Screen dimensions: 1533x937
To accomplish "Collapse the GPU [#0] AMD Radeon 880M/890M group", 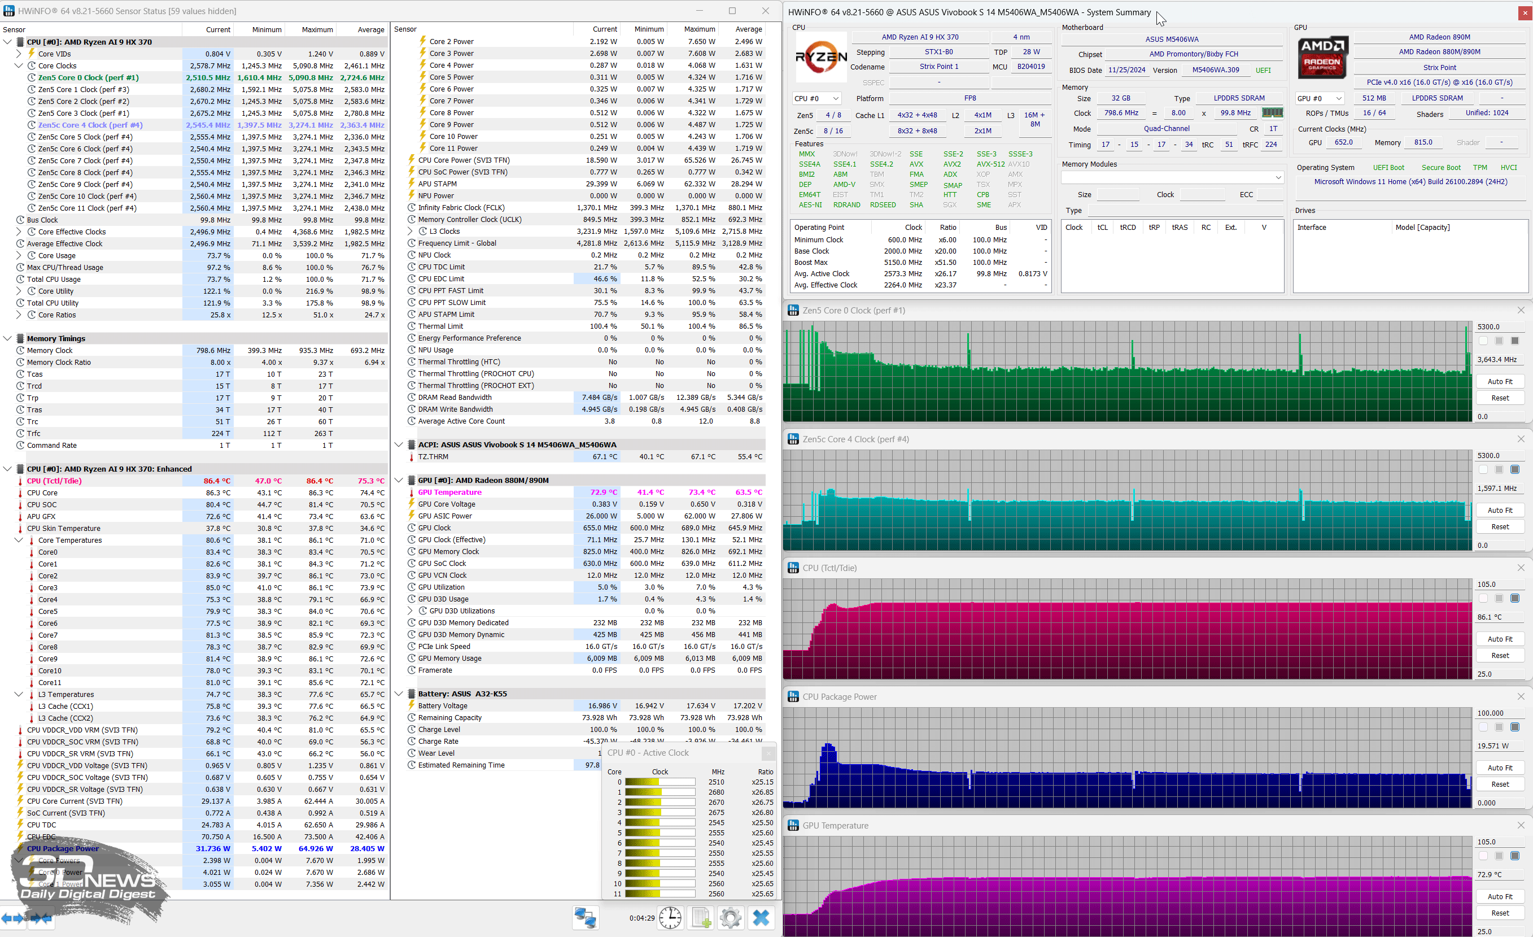I will (399, 480).
